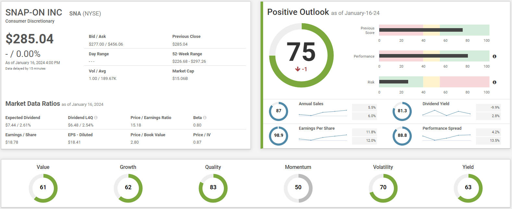Click the Market Data Ratios heading
This screenshot has width=512, height=209.
tap(33, 104)
